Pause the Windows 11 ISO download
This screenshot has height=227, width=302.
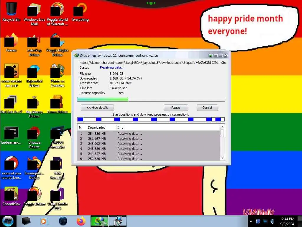point(176,108)
